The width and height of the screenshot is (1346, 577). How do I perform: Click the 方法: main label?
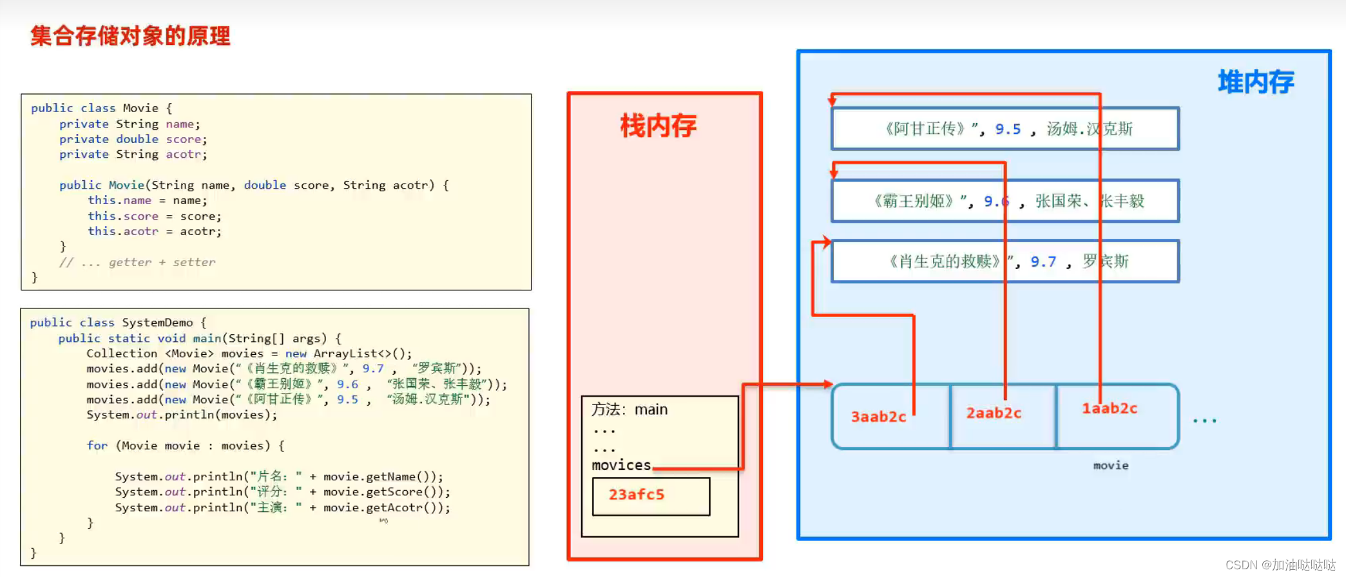630,410
